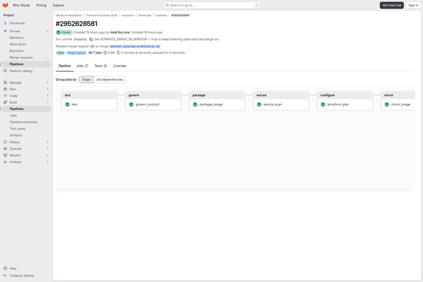Click the secure_scan passed status icon
The image size is (423, 282).
(259, 105)
